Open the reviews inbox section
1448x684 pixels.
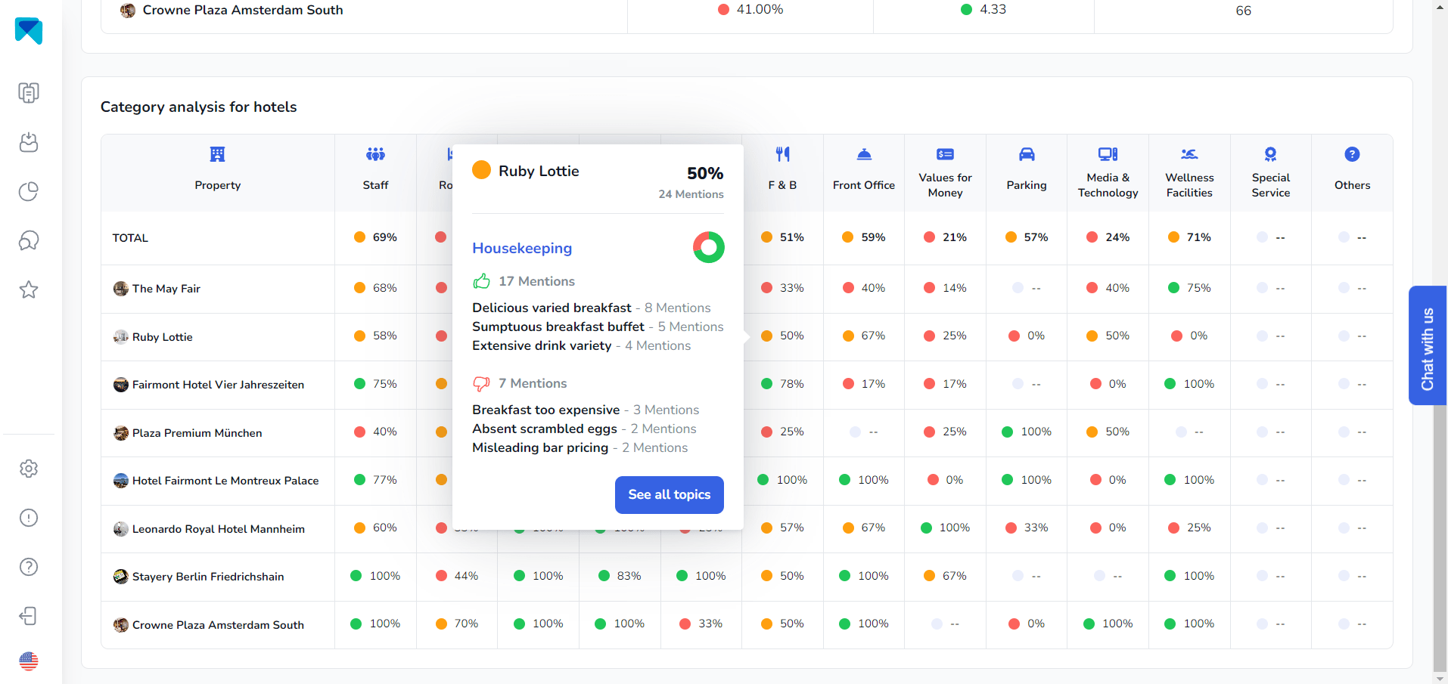29,142
